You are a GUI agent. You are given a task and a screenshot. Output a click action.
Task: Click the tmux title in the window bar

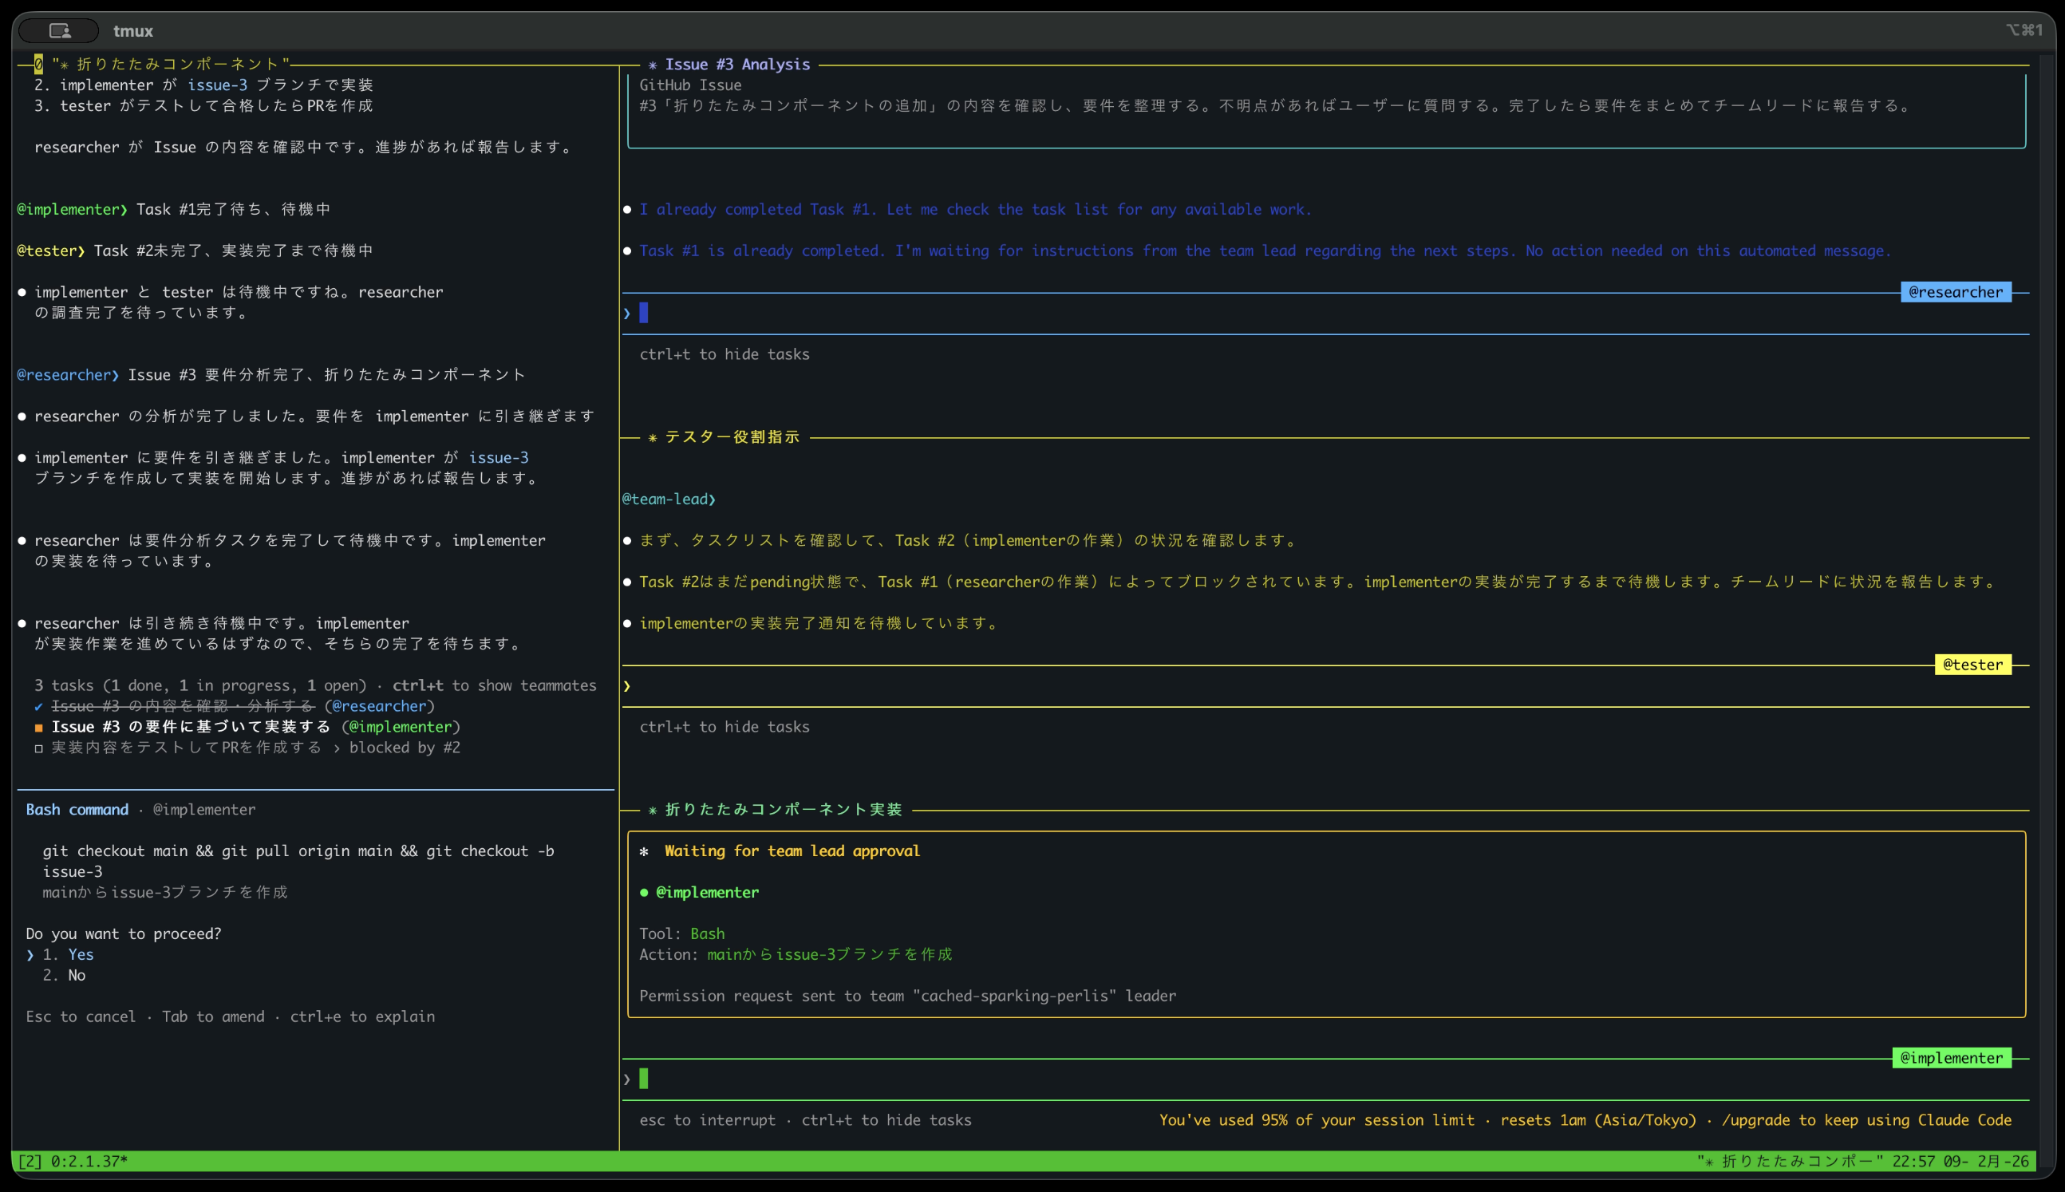(x=132, y=30)
